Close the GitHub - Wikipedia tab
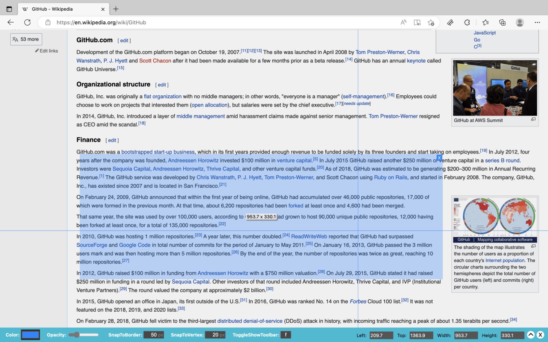548x342 pixels. (x=103, y=9)
